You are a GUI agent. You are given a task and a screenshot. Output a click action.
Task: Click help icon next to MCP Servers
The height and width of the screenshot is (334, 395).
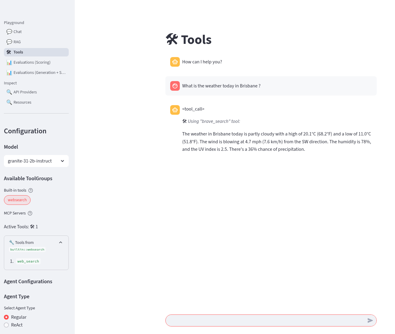(30, 213)
